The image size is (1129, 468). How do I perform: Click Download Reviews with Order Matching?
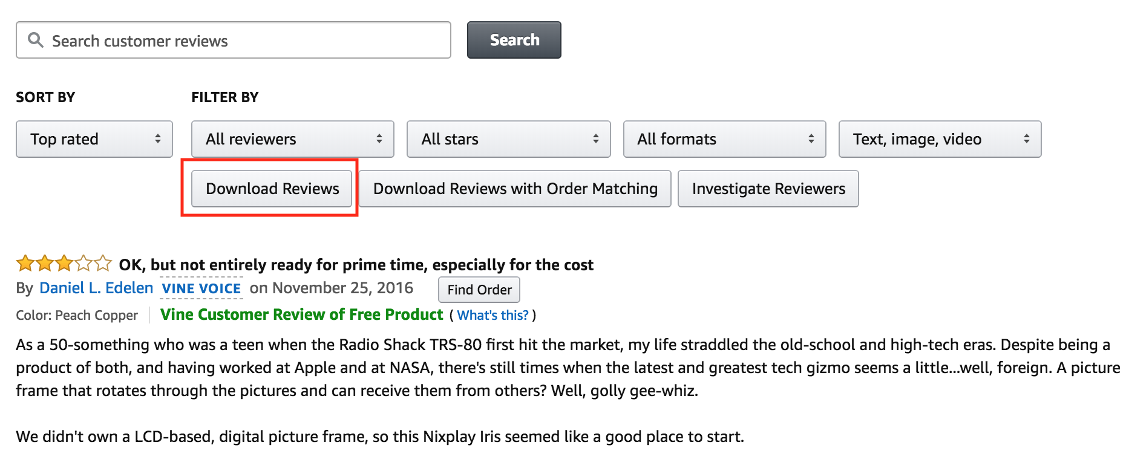[515, 189]
